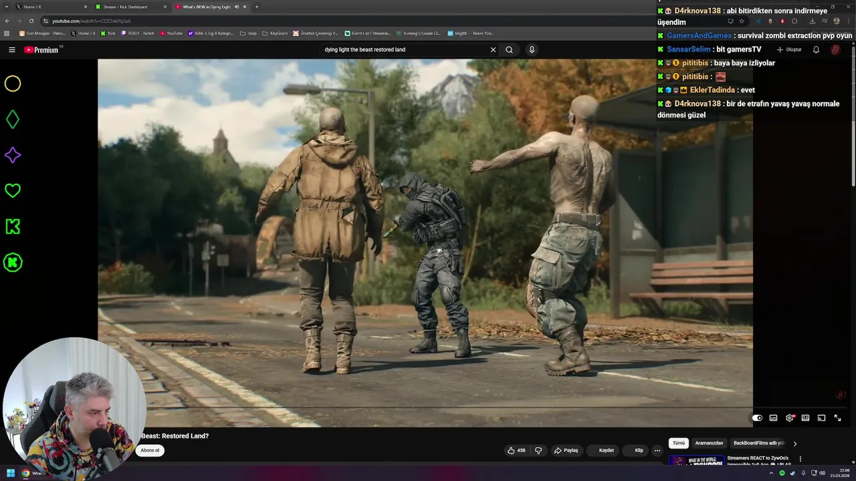Click the YouTube search magnifier button
Viewport: 856px width, 481px height.
pos(509,49)
